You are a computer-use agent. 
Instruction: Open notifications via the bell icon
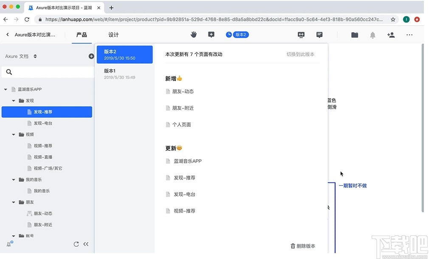[x=373, y=35]
